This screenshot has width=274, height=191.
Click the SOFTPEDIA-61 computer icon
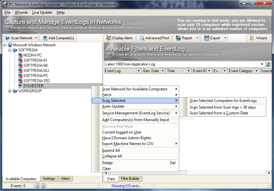click(x=20, y=60)
